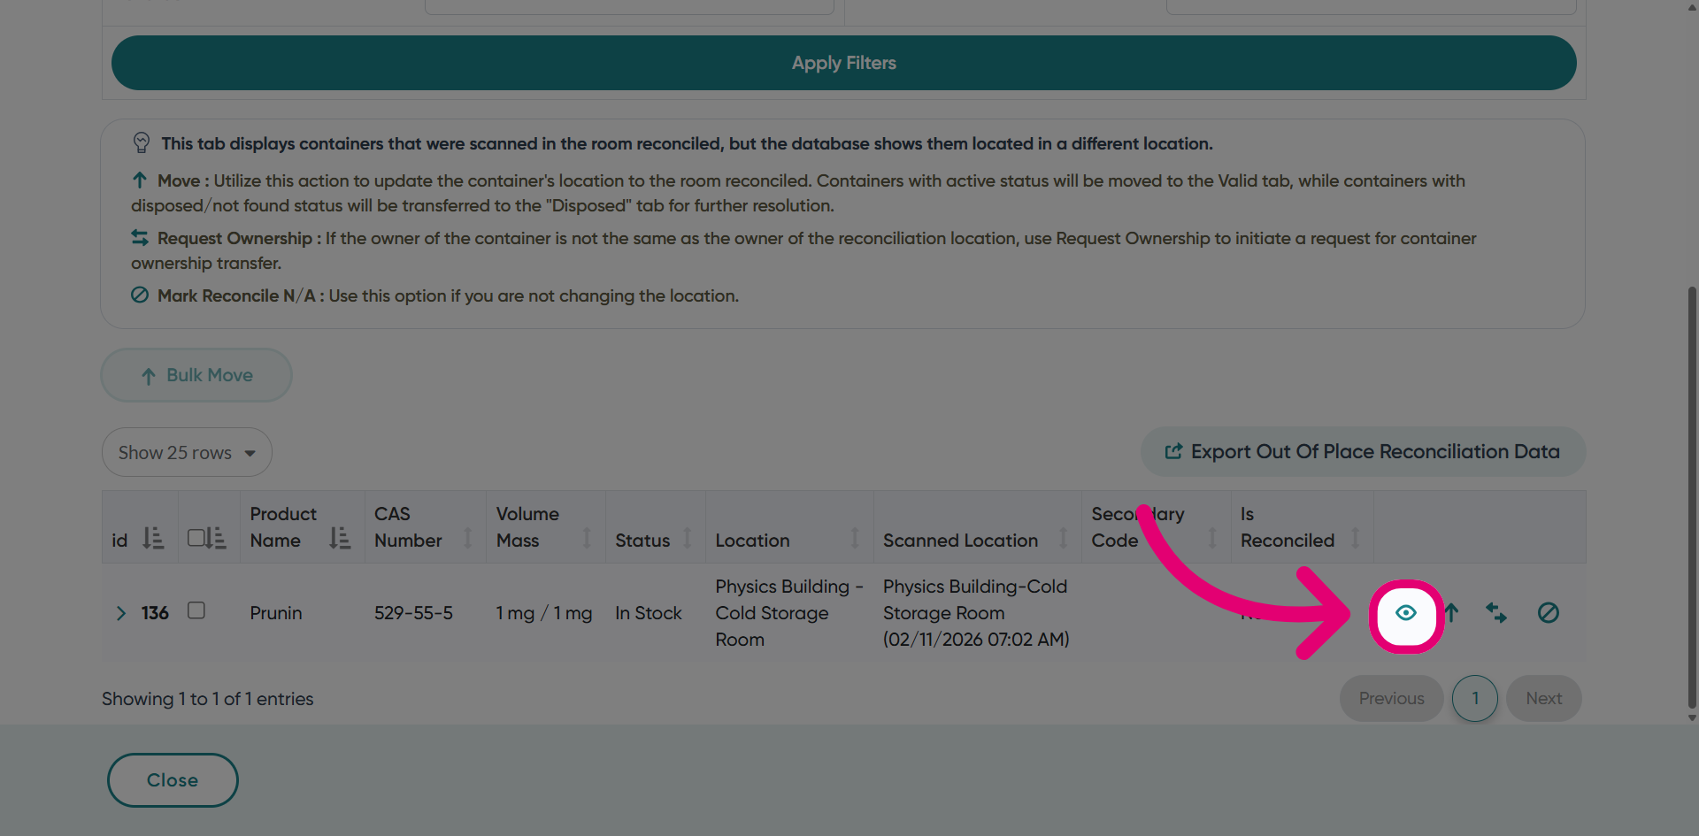Click the Bulk Move button
The width and height of the screenshot is (1699, 836).
coord(196,375)
